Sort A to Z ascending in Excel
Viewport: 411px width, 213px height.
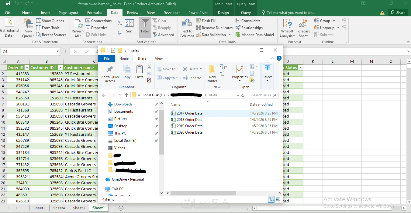click(x=120, y=23)
